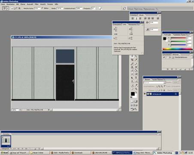
Task: Open the tool preset picker arrow
Action: [7, 9]
